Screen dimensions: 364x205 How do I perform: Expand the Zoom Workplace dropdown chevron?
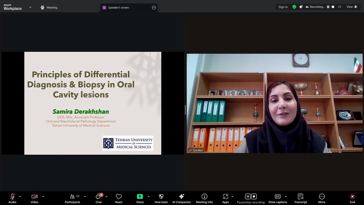30,7
